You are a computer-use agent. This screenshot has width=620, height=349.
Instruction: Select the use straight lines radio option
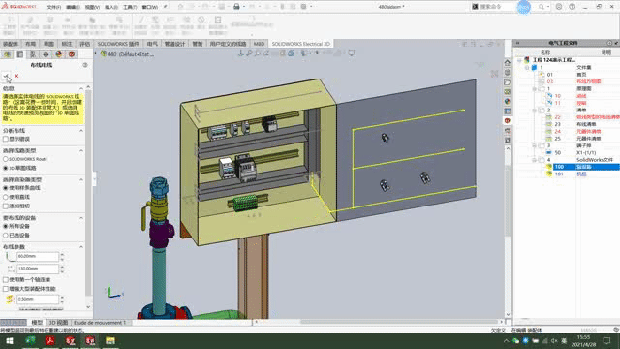(6, 197)
